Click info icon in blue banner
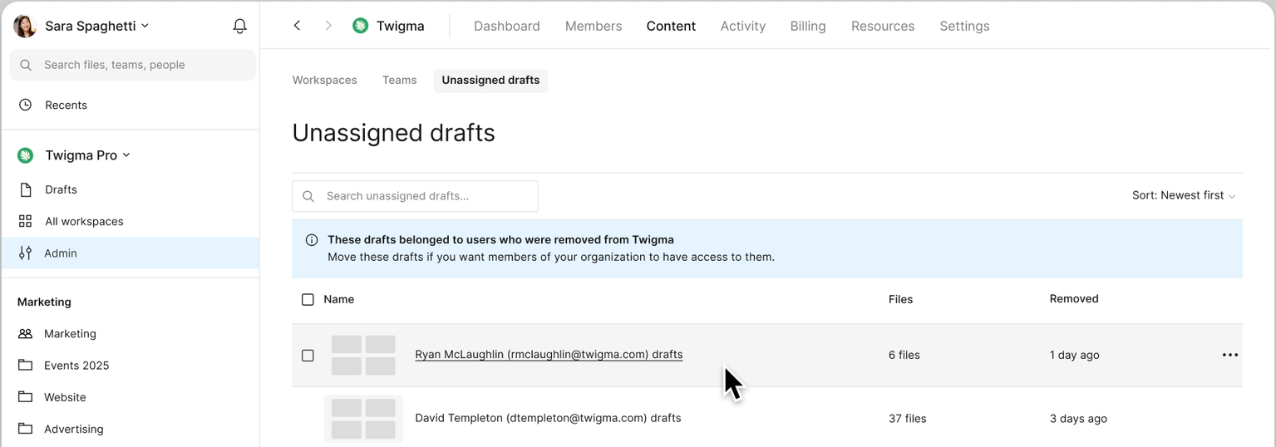 pyautogui.click(x=312, y=240)
